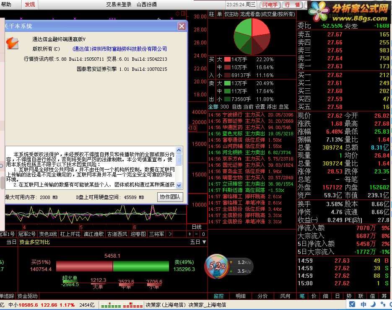Screen dimensions: 392x310
Task: Click the 行情 button
Action: (x=292, y=5)
